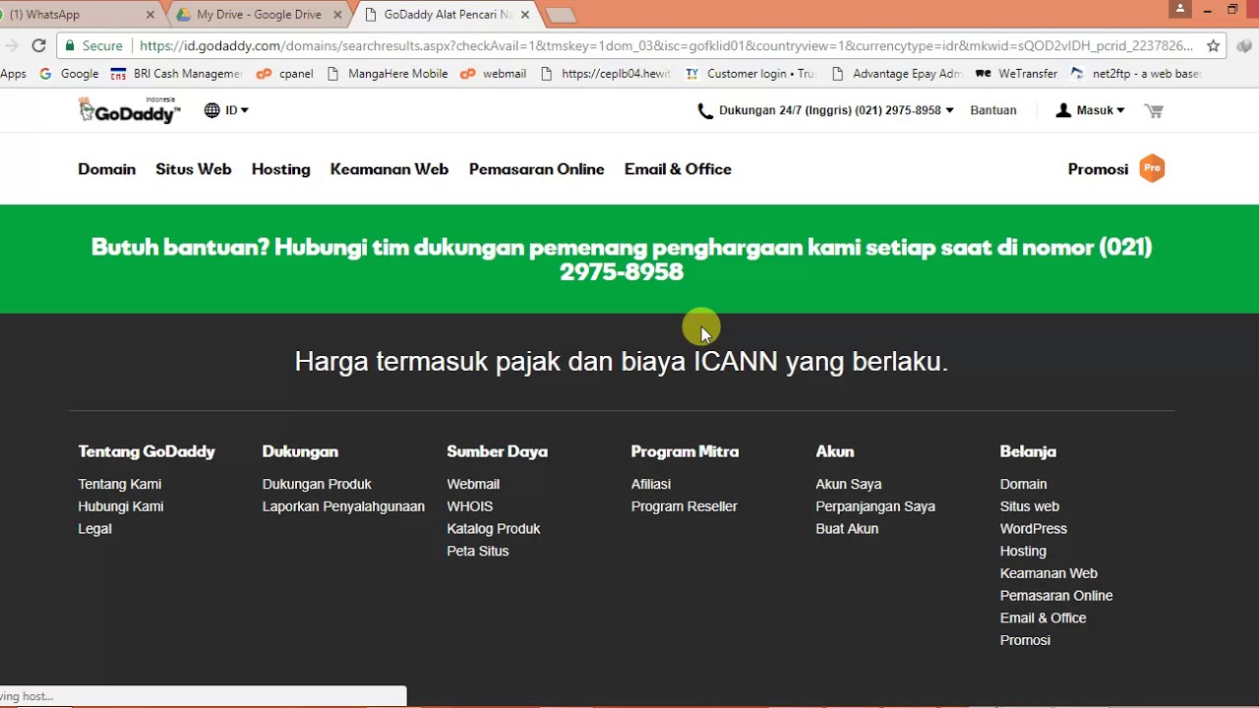Open Promosi link under Belanja

1026,641
